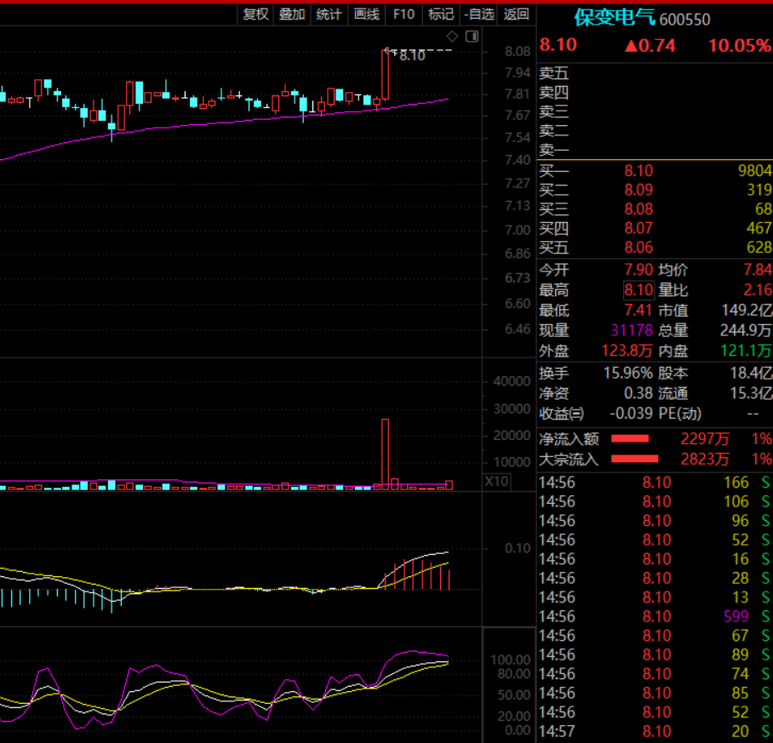
Task: Click stock code 600550
Action: point(684,20)
